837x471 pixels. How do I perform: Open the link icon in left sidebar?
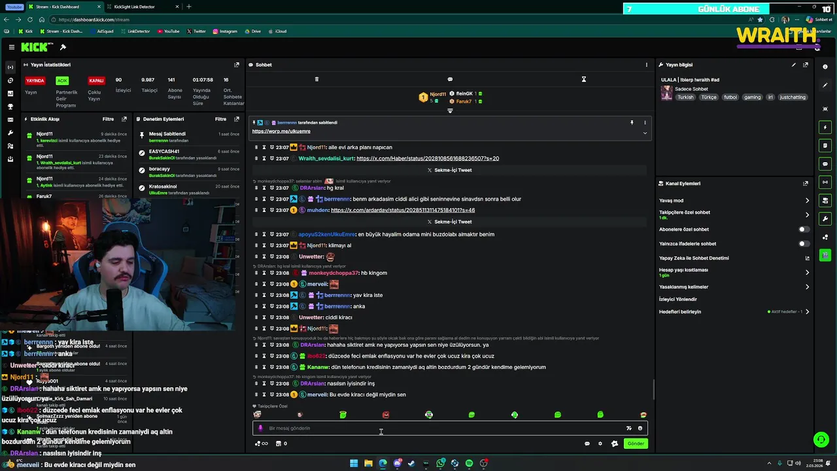(x=10, y=80)
